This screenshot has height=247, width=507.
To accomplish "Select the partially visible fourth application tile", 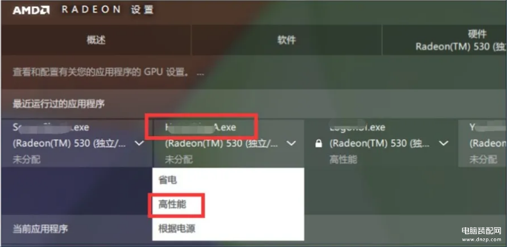I will coord(483,143).
